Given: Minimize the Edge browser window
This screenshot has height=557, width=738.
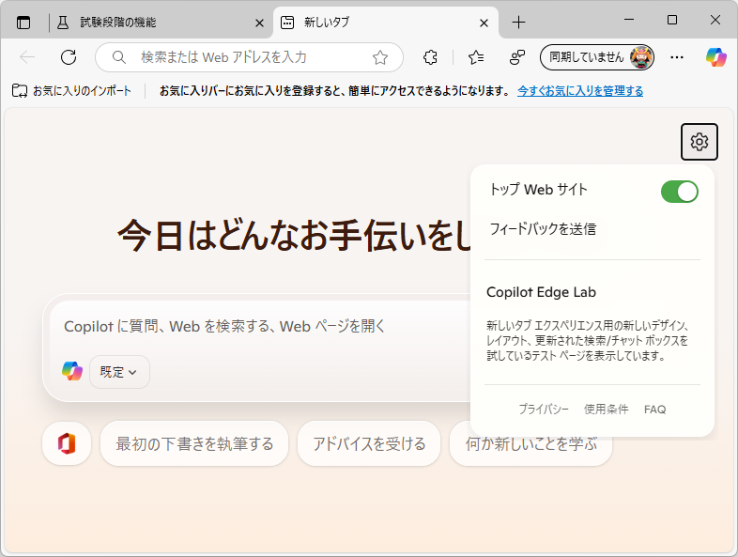Looking at the screenshot, I should click(x=629, y=20).
